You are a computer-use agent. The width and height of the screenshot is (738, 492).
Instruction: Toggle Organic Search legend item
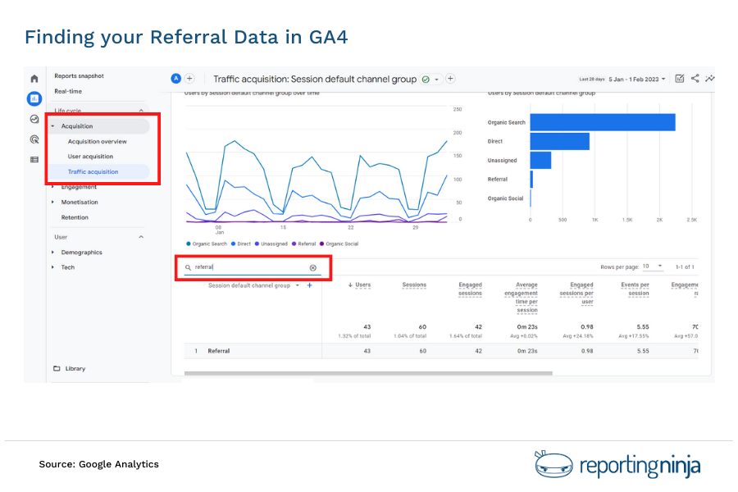207,244
